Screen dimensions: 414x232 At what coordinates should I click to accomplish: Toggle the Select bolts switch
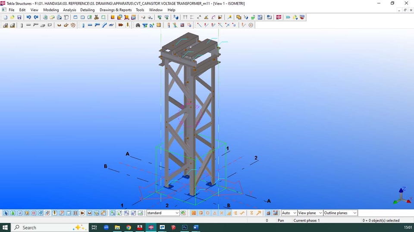[x=75, y=213]
